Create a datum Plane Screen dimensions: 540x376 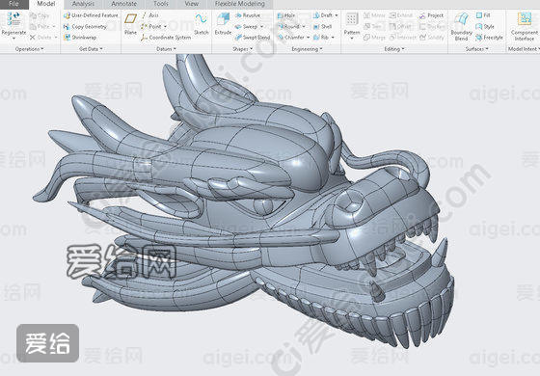click(x=130, y=24)
